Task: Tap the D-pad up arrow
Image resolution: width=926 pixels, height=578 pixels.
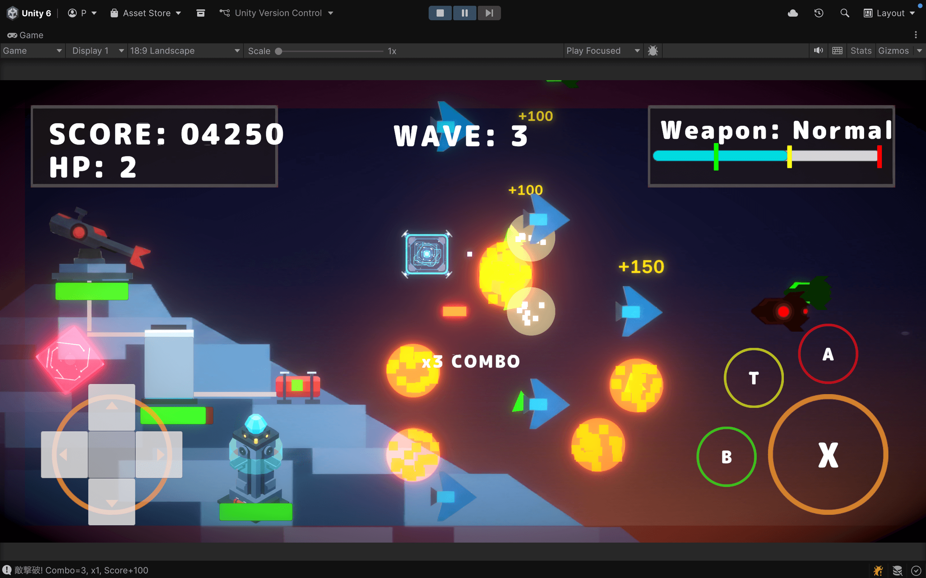Action: point(112,407)
